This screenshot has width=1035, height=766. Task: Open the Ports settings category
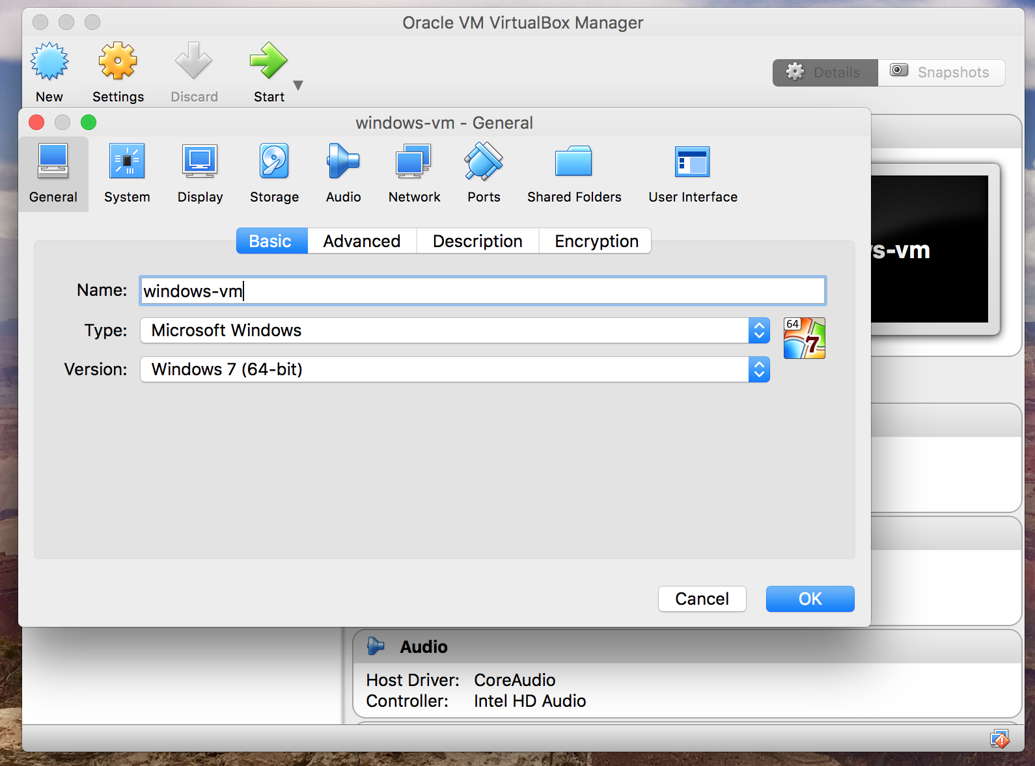(x=484, y=174)
